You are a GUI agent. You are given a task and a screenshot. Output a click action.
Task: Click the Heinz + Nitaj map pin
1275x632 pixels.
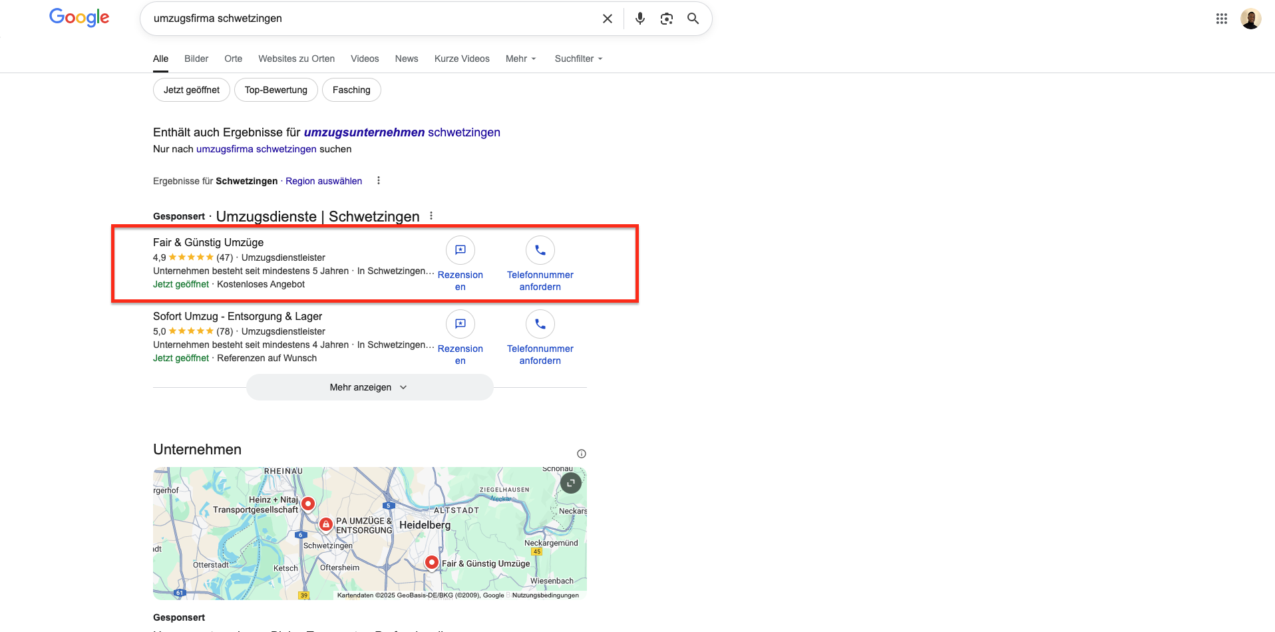[308, 504]
